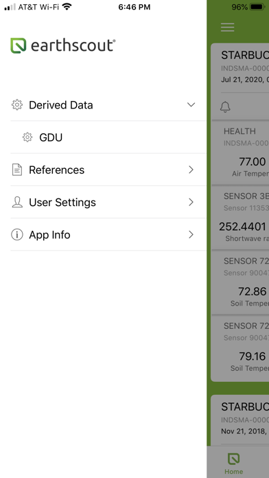Expand the References chevron arrow
This screenshot has width=269, height=478.
[x=191, y=170]
